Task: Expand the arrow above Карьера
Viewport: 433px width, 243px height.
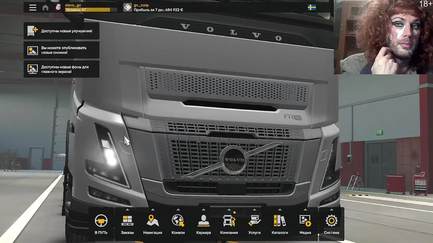Action: click(x=204, y=210)
